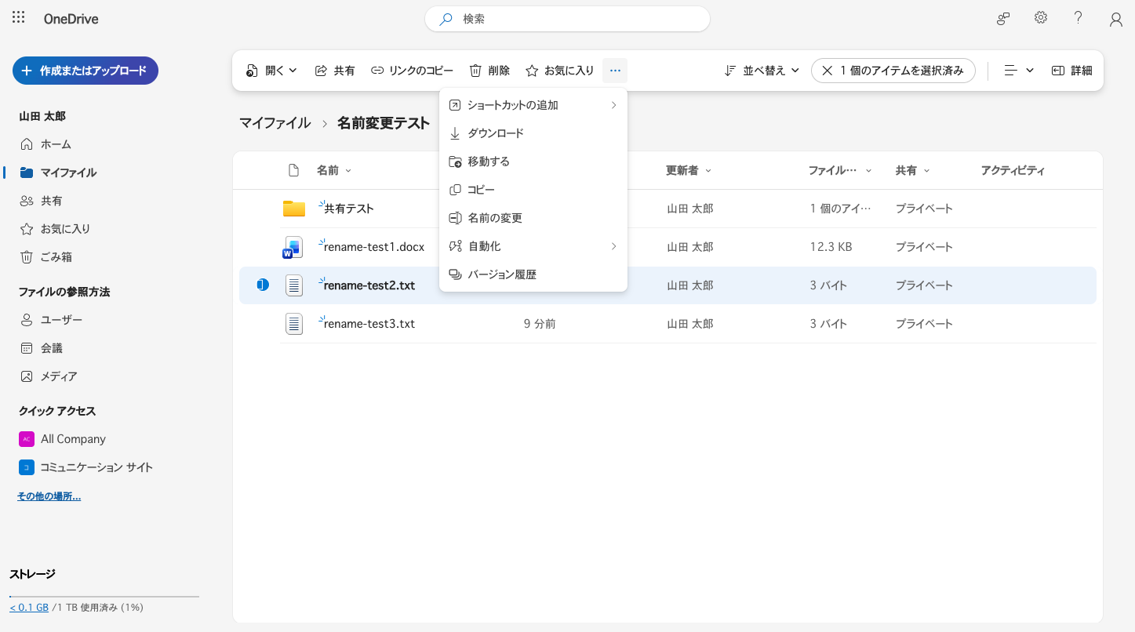Click the OneDrive title in header
The width and height of the screenshot is (1135, 632).
[x=71, y=19]
